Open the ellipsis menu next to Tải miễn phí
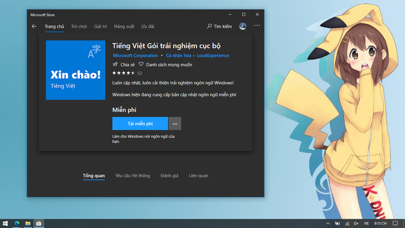The height and width of the screenshot is (228, 405). click(175, 123)
